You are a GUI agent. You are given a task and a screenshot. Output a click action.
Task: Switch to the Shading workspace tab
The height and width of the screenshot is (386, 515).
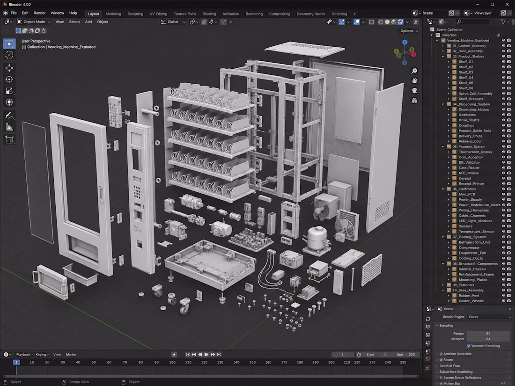[x=209, y=14]
